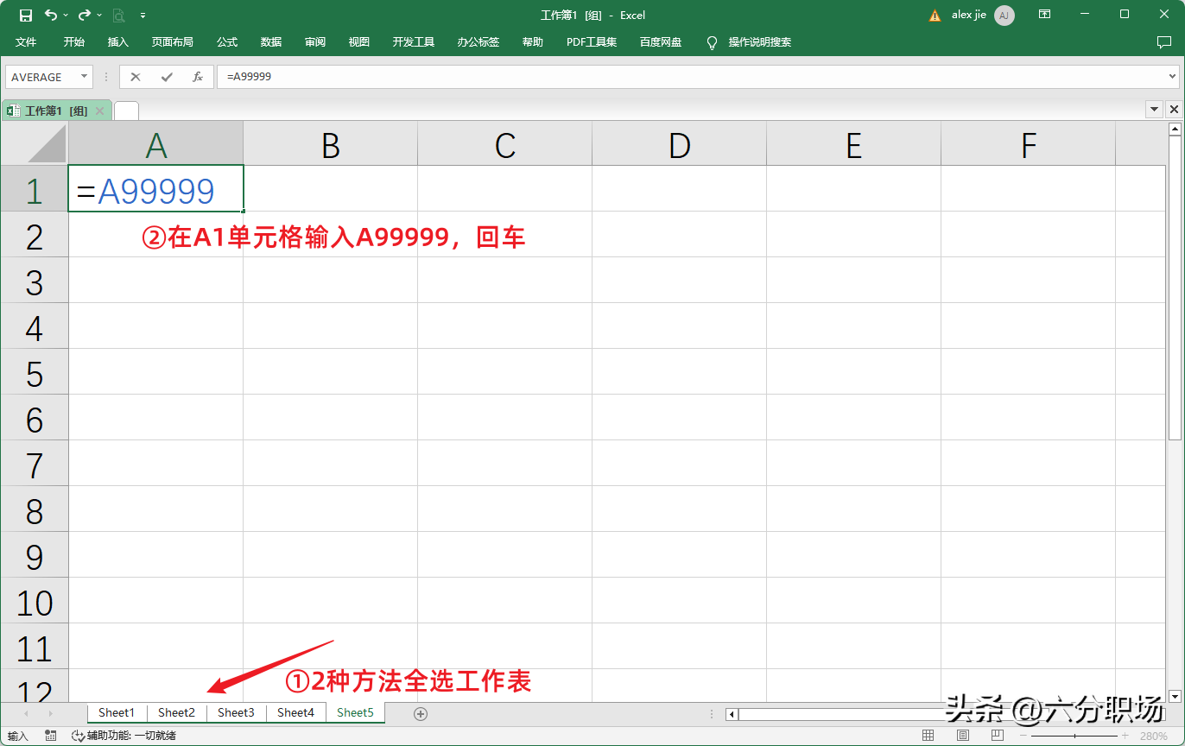The width and height of the screenshot is (1185, 746).
Task: Open the comments icon at ribbon right
Action: pyautogui.click(x=1163, y=41)
